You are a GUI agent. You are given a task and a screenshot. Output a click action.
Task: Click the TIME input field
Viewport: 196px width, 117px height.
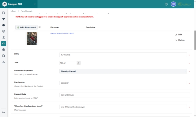click(x=68, y=63)
